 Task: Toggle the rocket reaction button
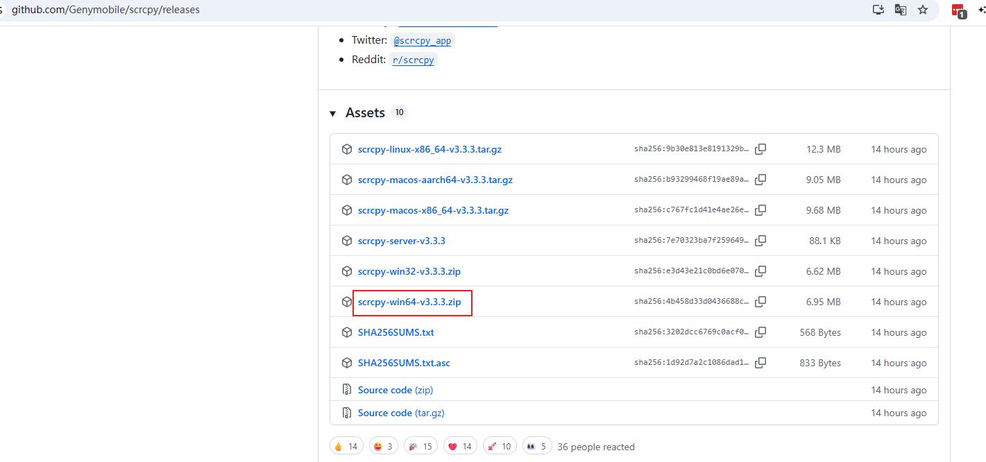coord(498,446)
